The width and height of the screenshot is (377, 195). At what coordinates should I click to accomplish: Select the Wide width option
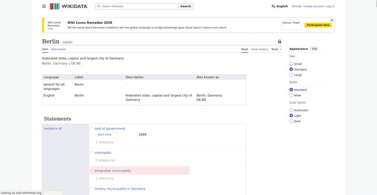(291, 95)
